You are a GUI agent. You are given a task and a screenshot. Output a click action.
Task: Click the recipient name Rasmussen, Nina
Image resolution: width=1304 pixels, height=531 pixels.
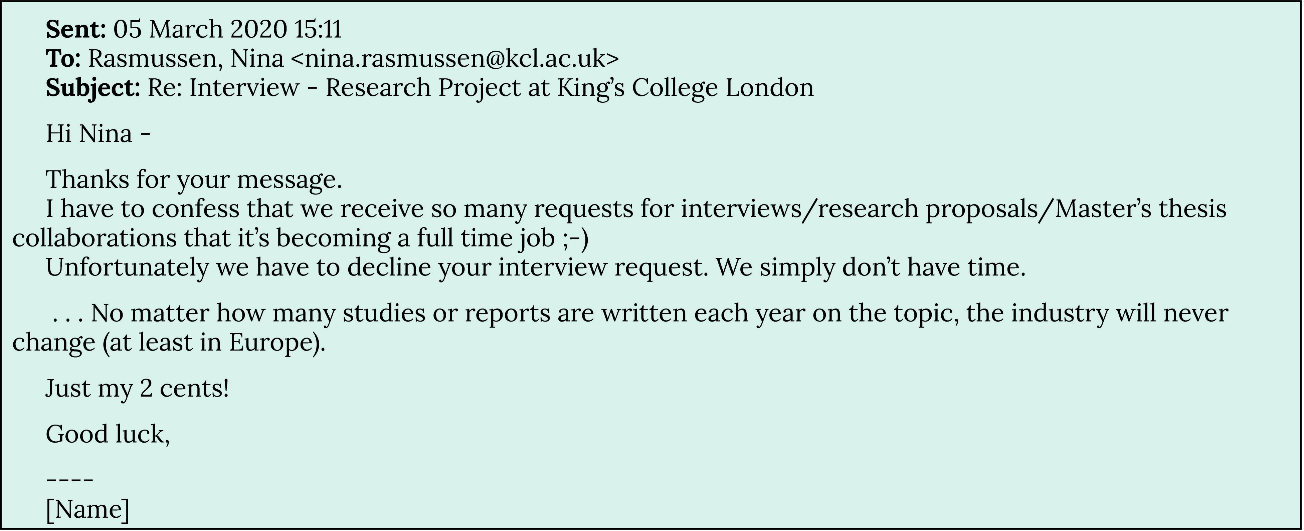tap(185, 59)
